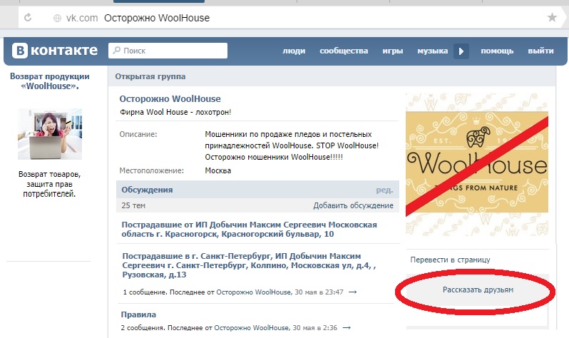Image resolution: width=569 pixels, height=338 pixels.
Task: Click ad text Возврат товаров, защита прав
Action: (50, 184)
